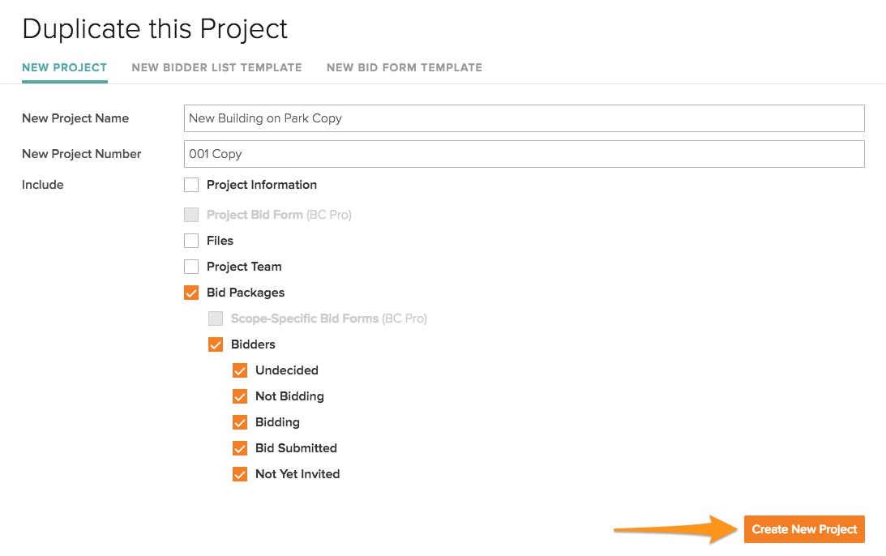Check the Project Information checkbox
This screenshot has height=556, width=886.
point(191,185)
